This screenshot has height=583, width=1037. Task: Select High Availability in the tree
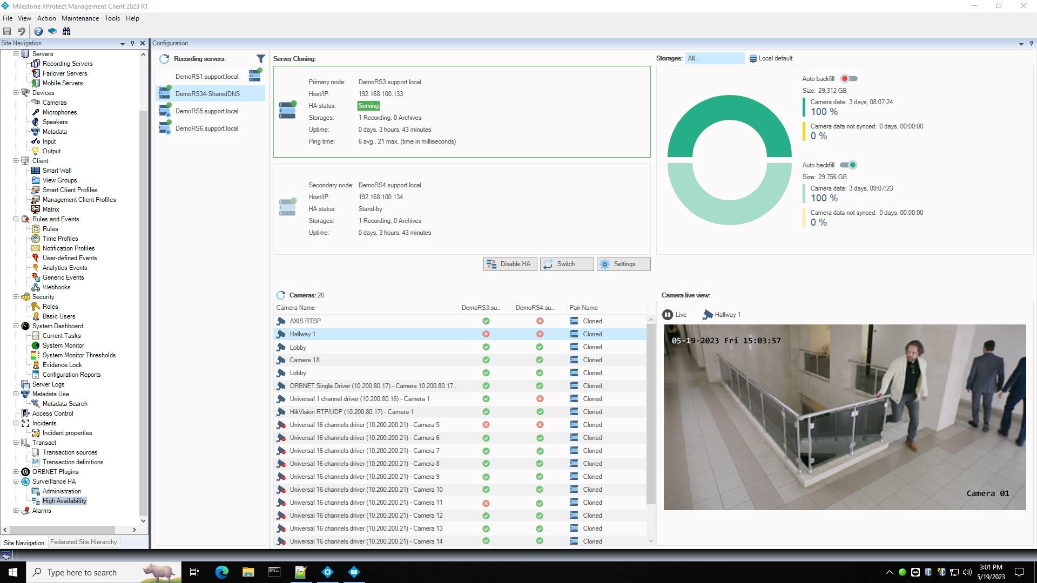tap(64, 501)
